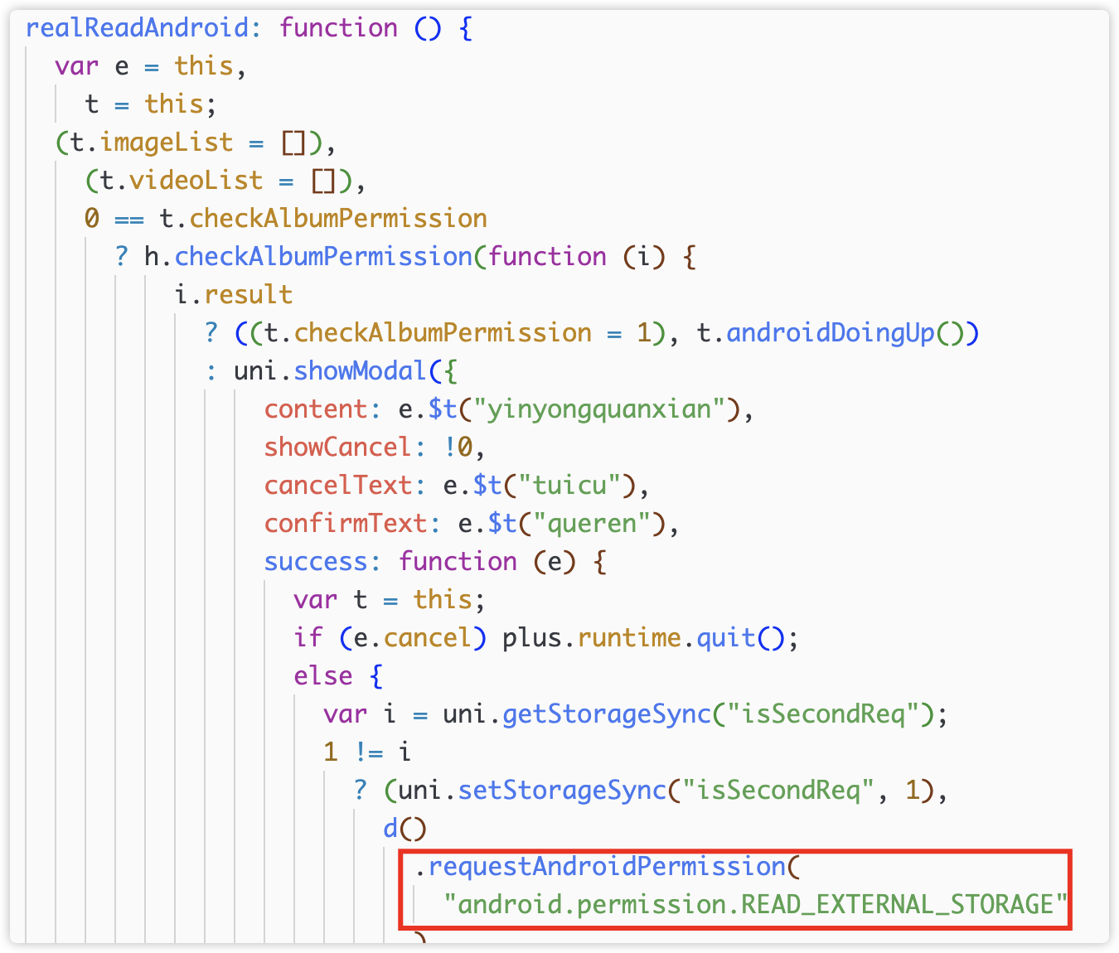Image resolution: width=1119 pixels, height=953 pixels.
Task: Click the else keyword
Action: click(x=322, y=676)
